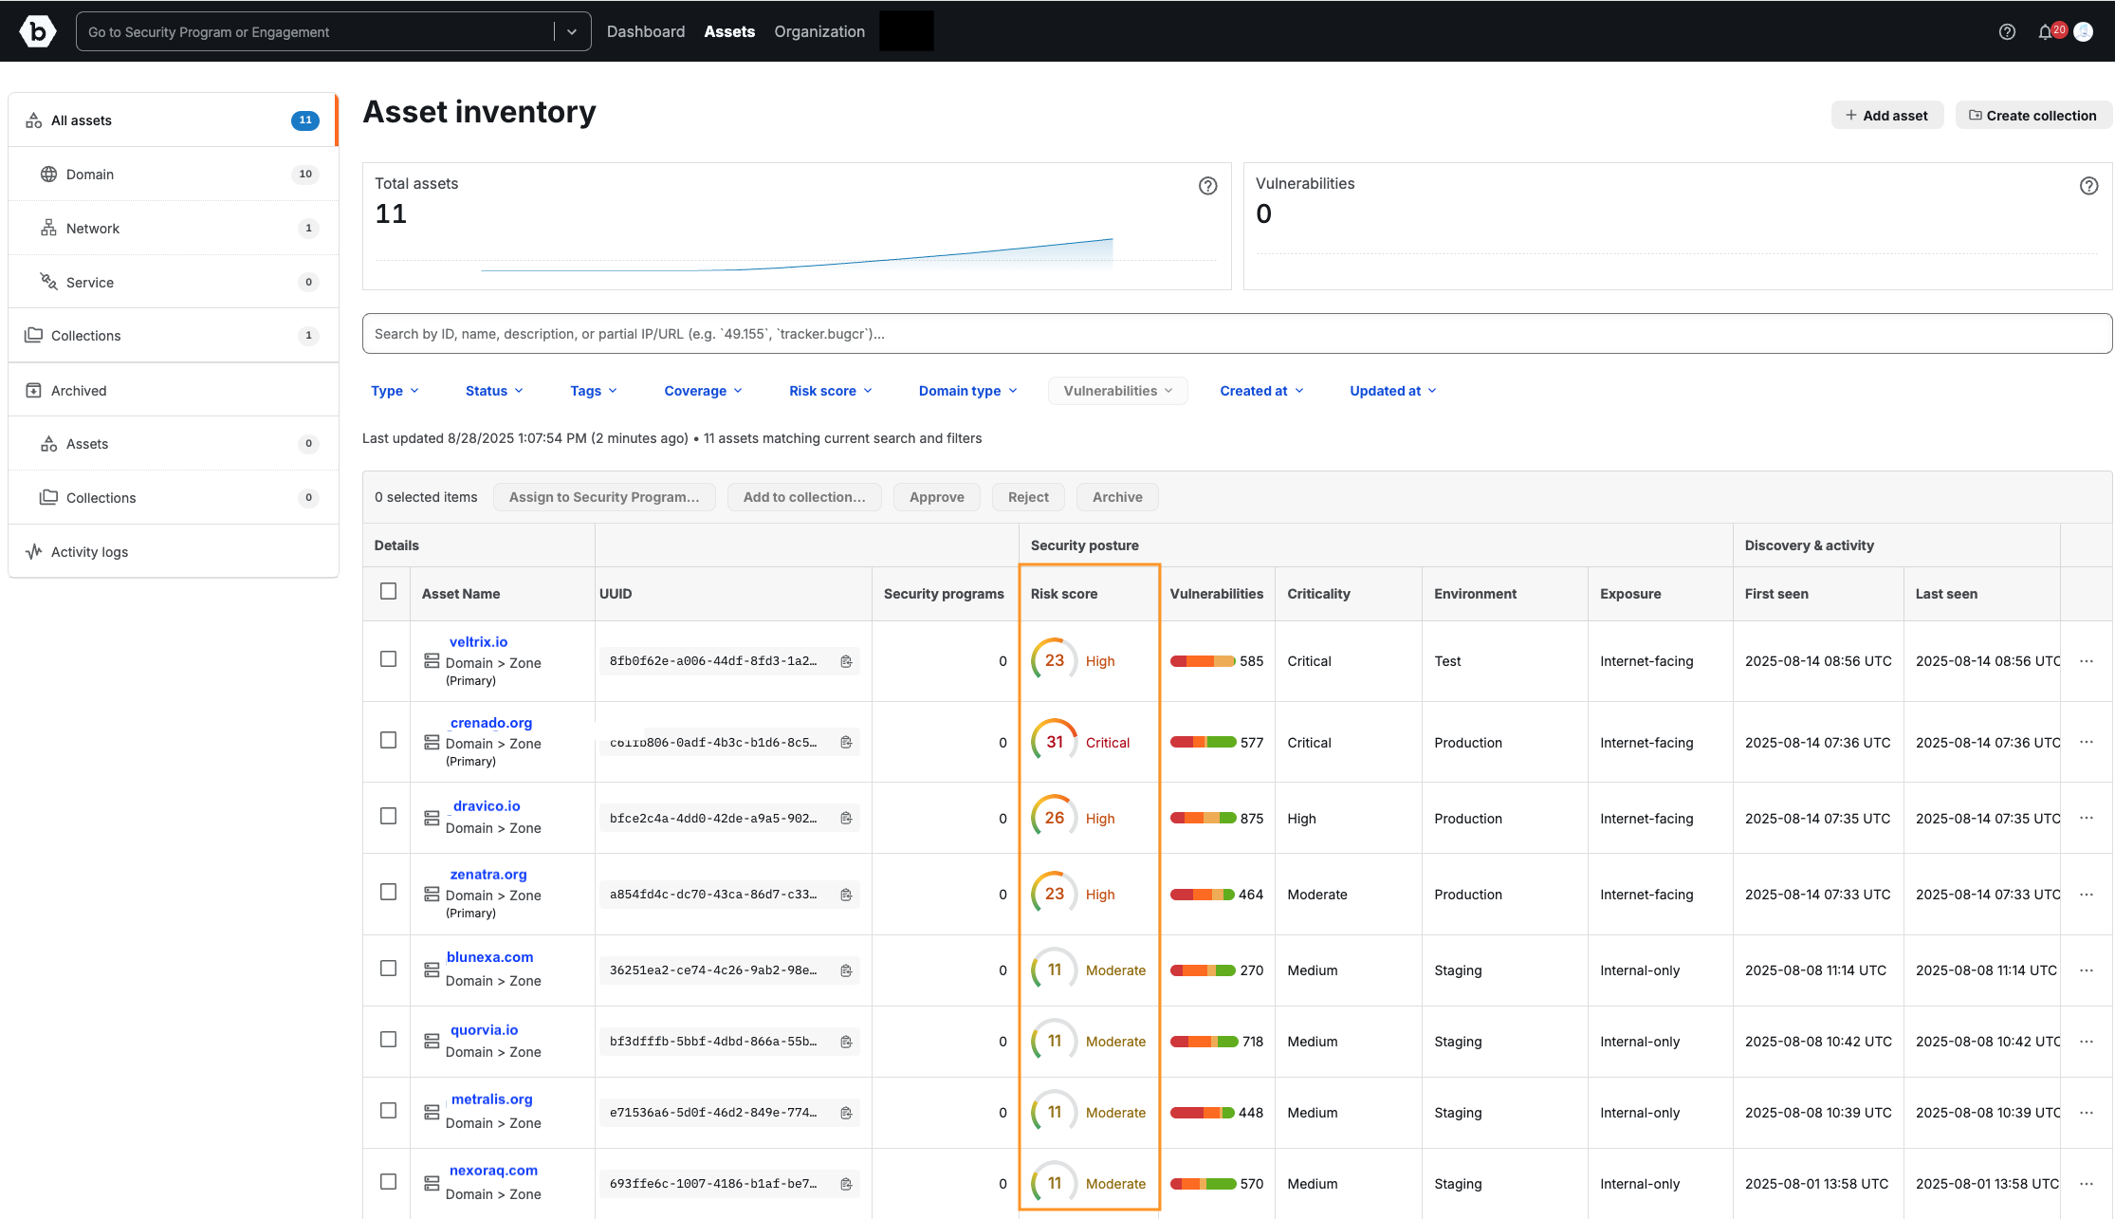Expand the Tags filter dropdown
Image resolution: width=2115 pixels, height=1219 pixels.
click(594, 391)
